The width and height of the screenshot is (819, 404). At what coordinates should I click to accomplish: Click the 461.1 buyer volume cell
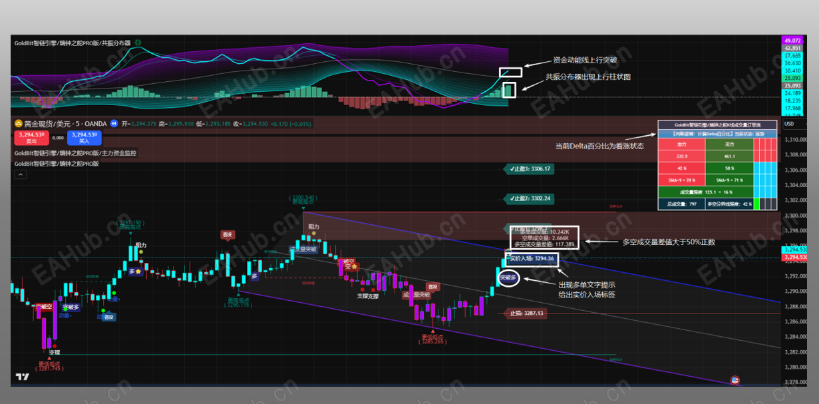[x=729, y=156]
